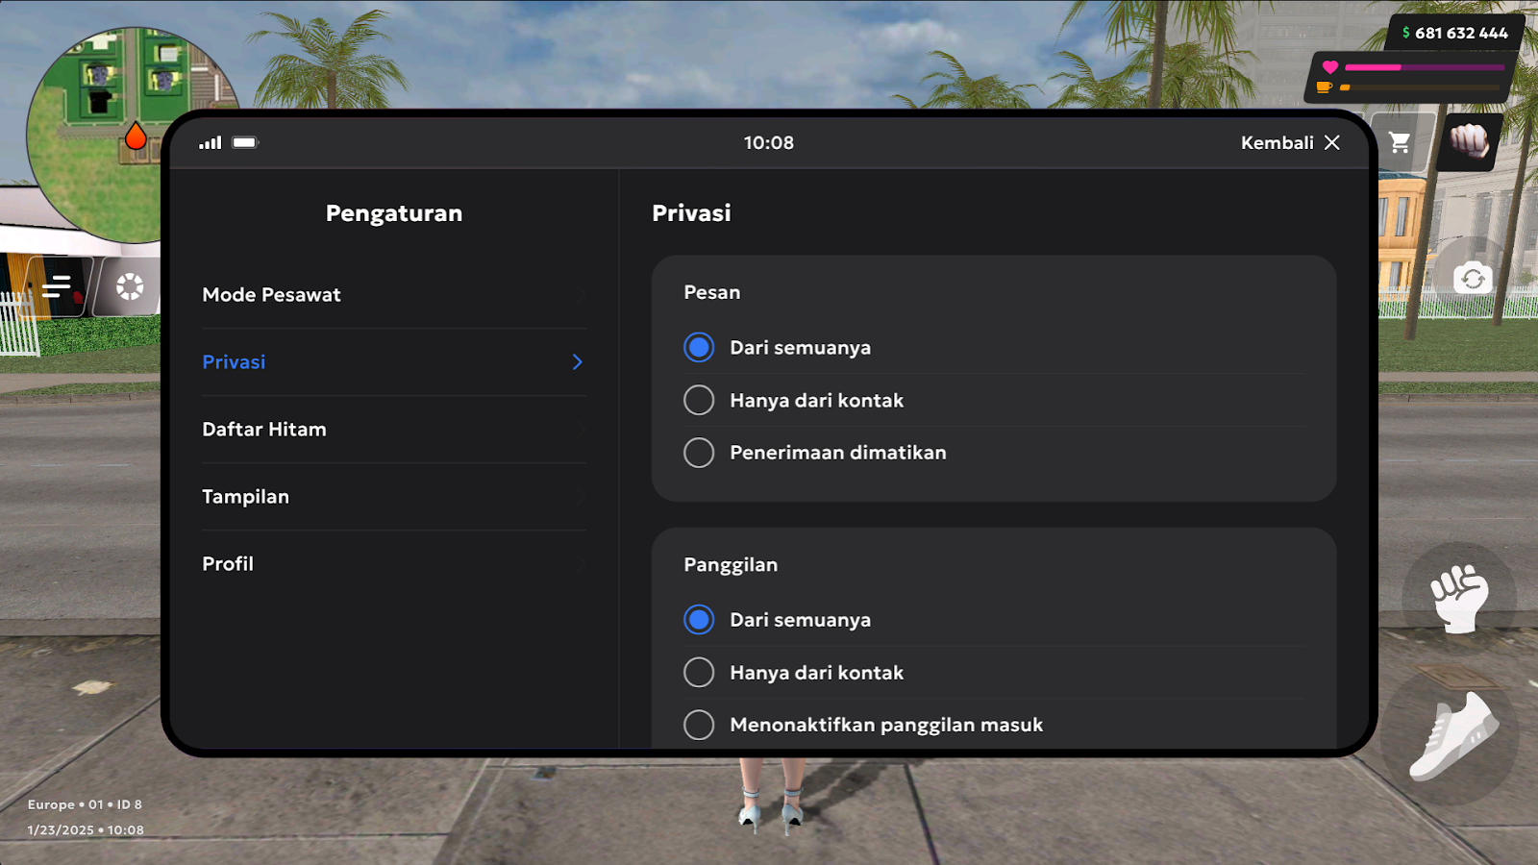Click the phone clock 10:08
Screen dimensions: 1538x865
tap(769, 142)
